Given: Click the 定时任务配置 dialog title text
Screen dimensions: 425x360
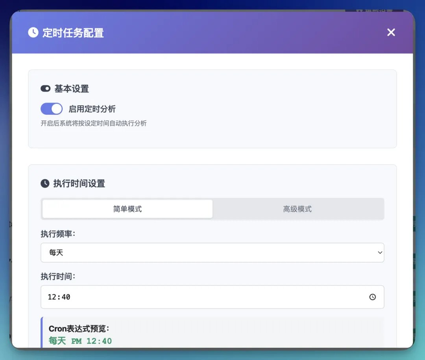Looking at the screenshot, I should 73,33.
